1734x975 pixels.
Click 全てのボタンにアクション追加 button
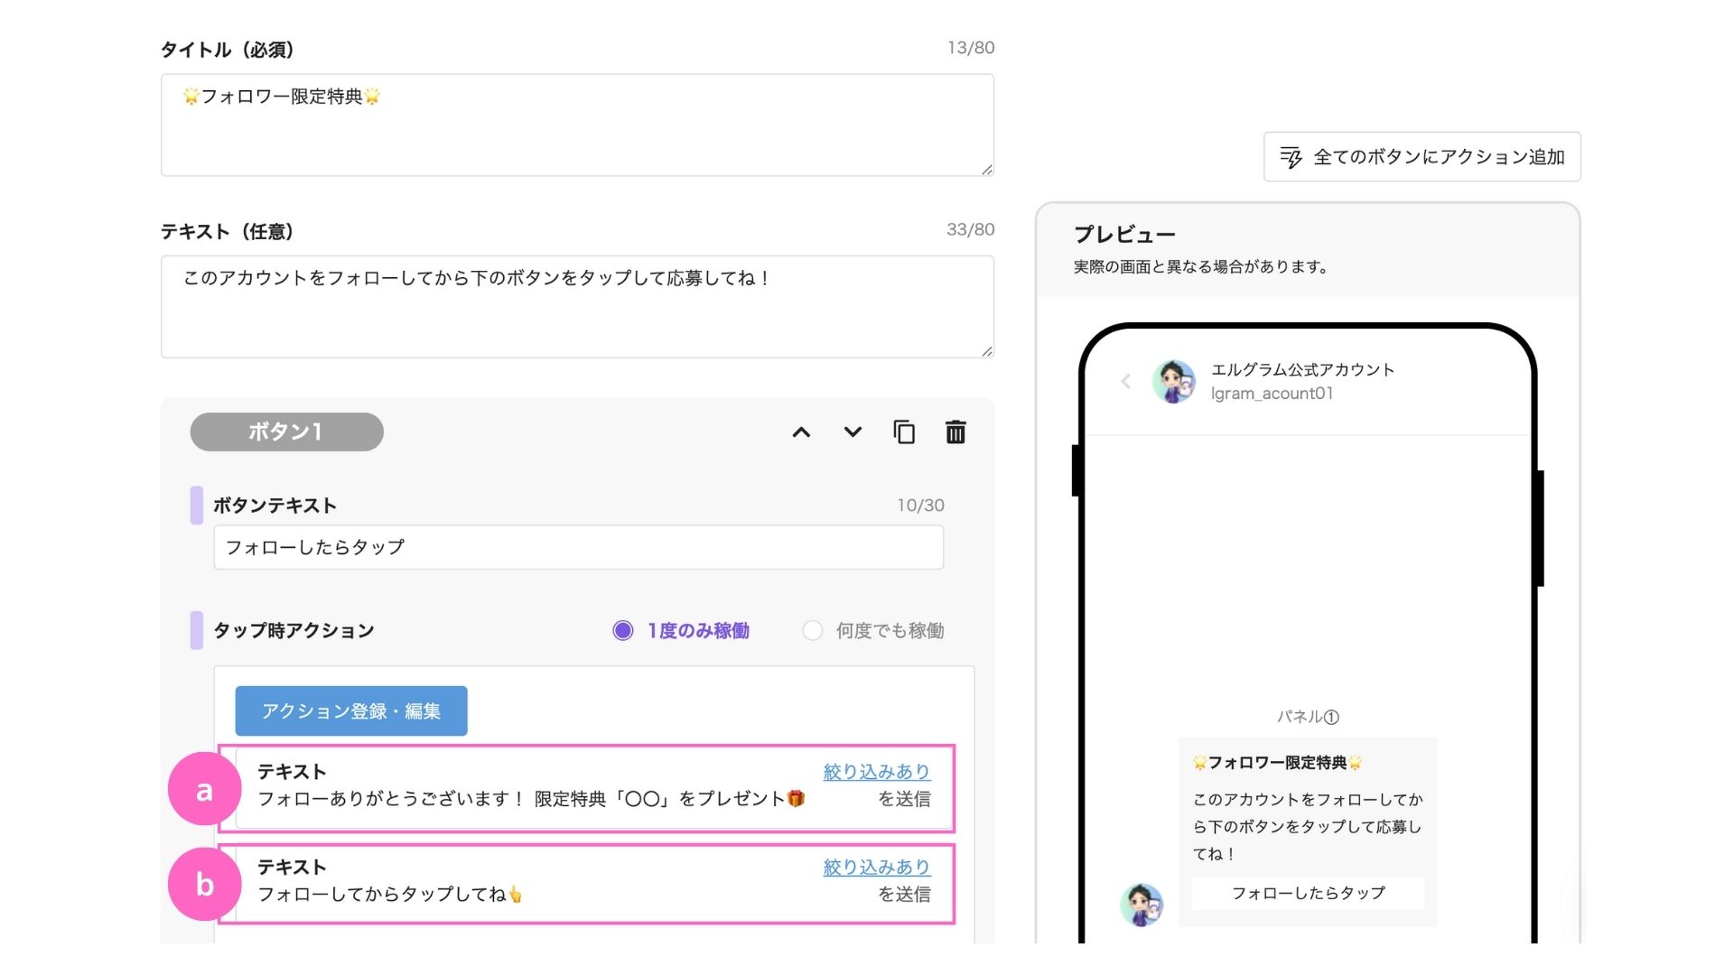coord(1422,157)
